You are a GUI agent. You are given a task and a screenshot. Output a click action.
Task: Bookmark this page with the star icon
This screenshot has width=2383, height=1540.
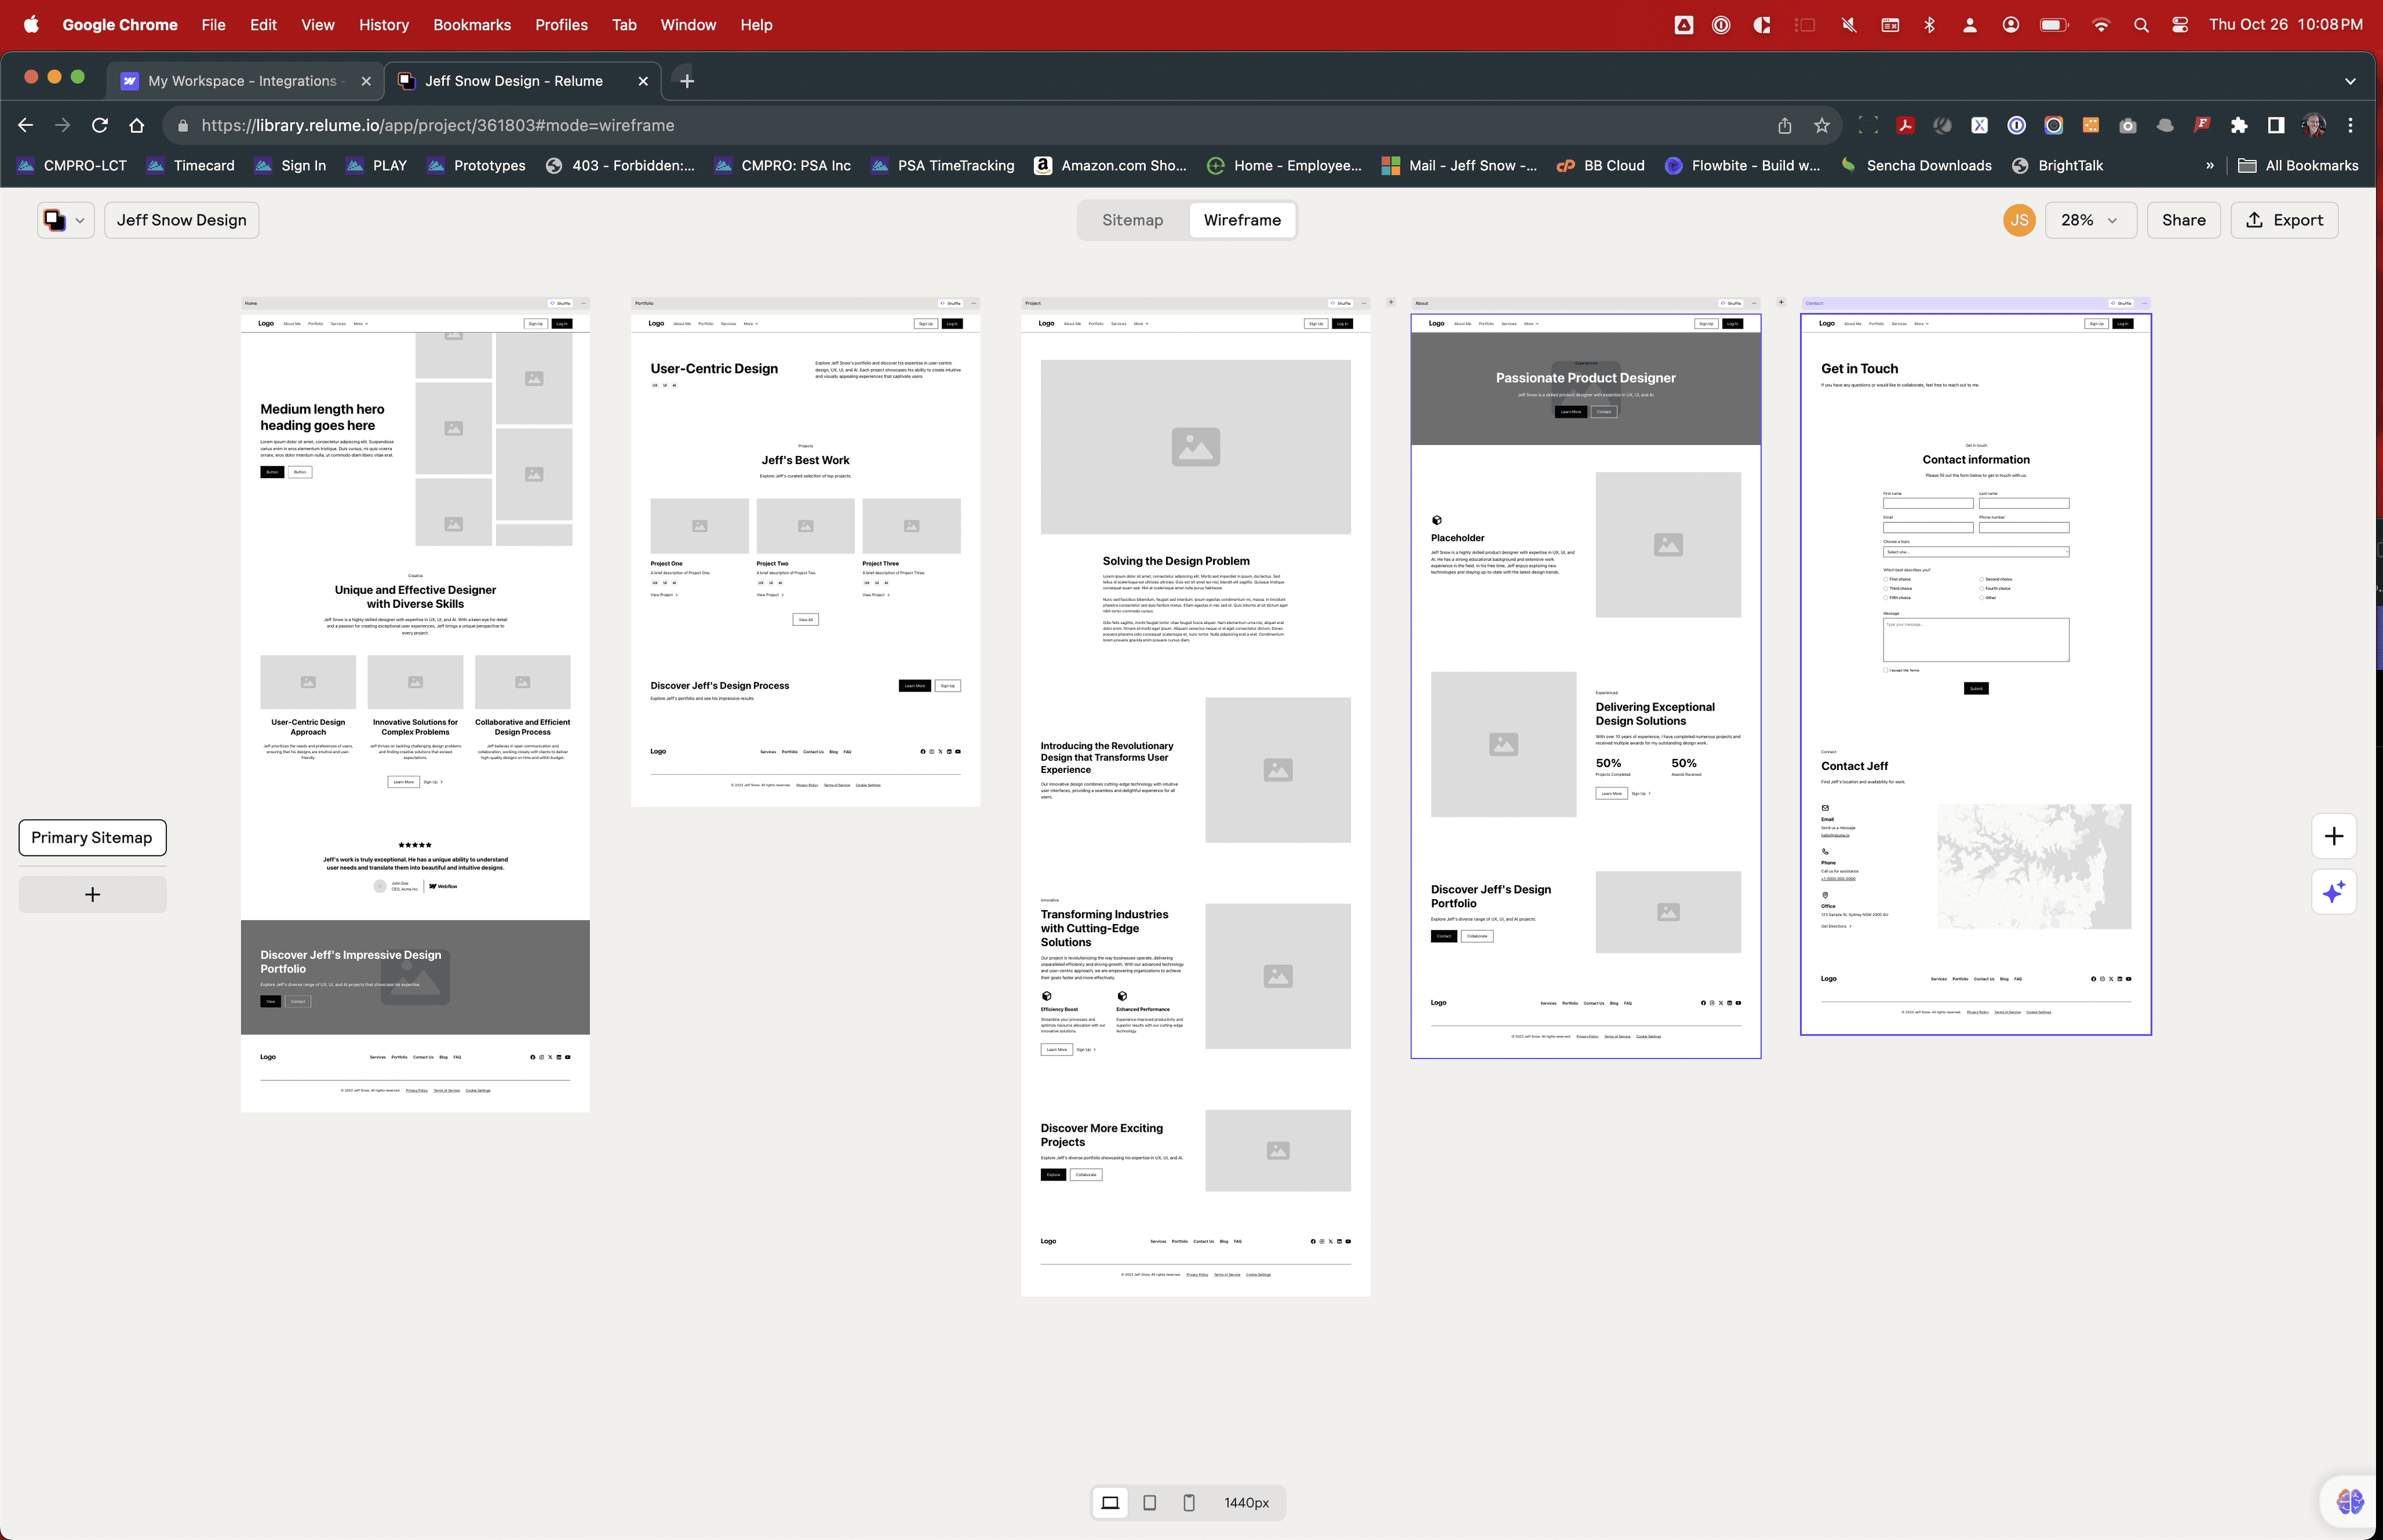[1822, 125]
